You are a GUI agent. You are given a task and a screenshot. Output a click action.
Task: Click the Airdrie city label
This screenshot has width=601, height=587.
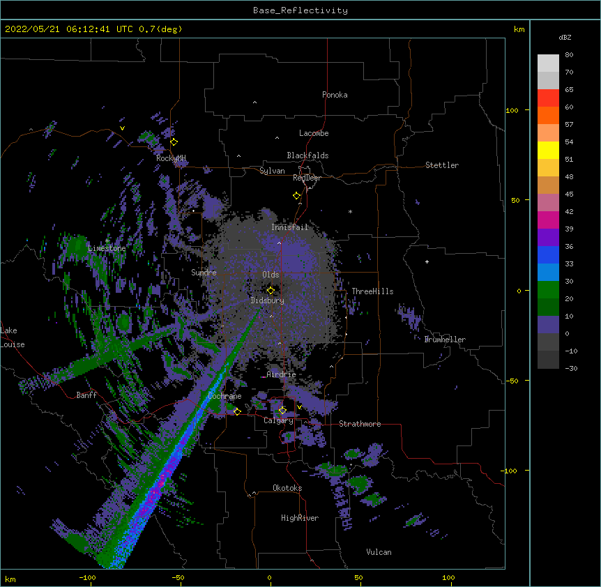tap(282, 374)
